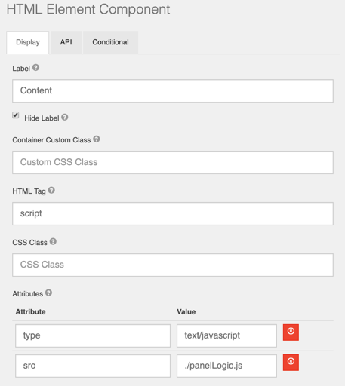Screen dimensions: 345x386
Task: Uncheck the Hide Label checkbox
Action: pyautogui.click(x=16, y=115)
